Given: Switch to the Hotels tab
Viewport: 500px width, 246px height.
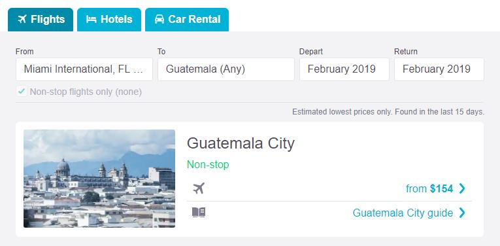Looking at the screenshot, I should 109,20.
